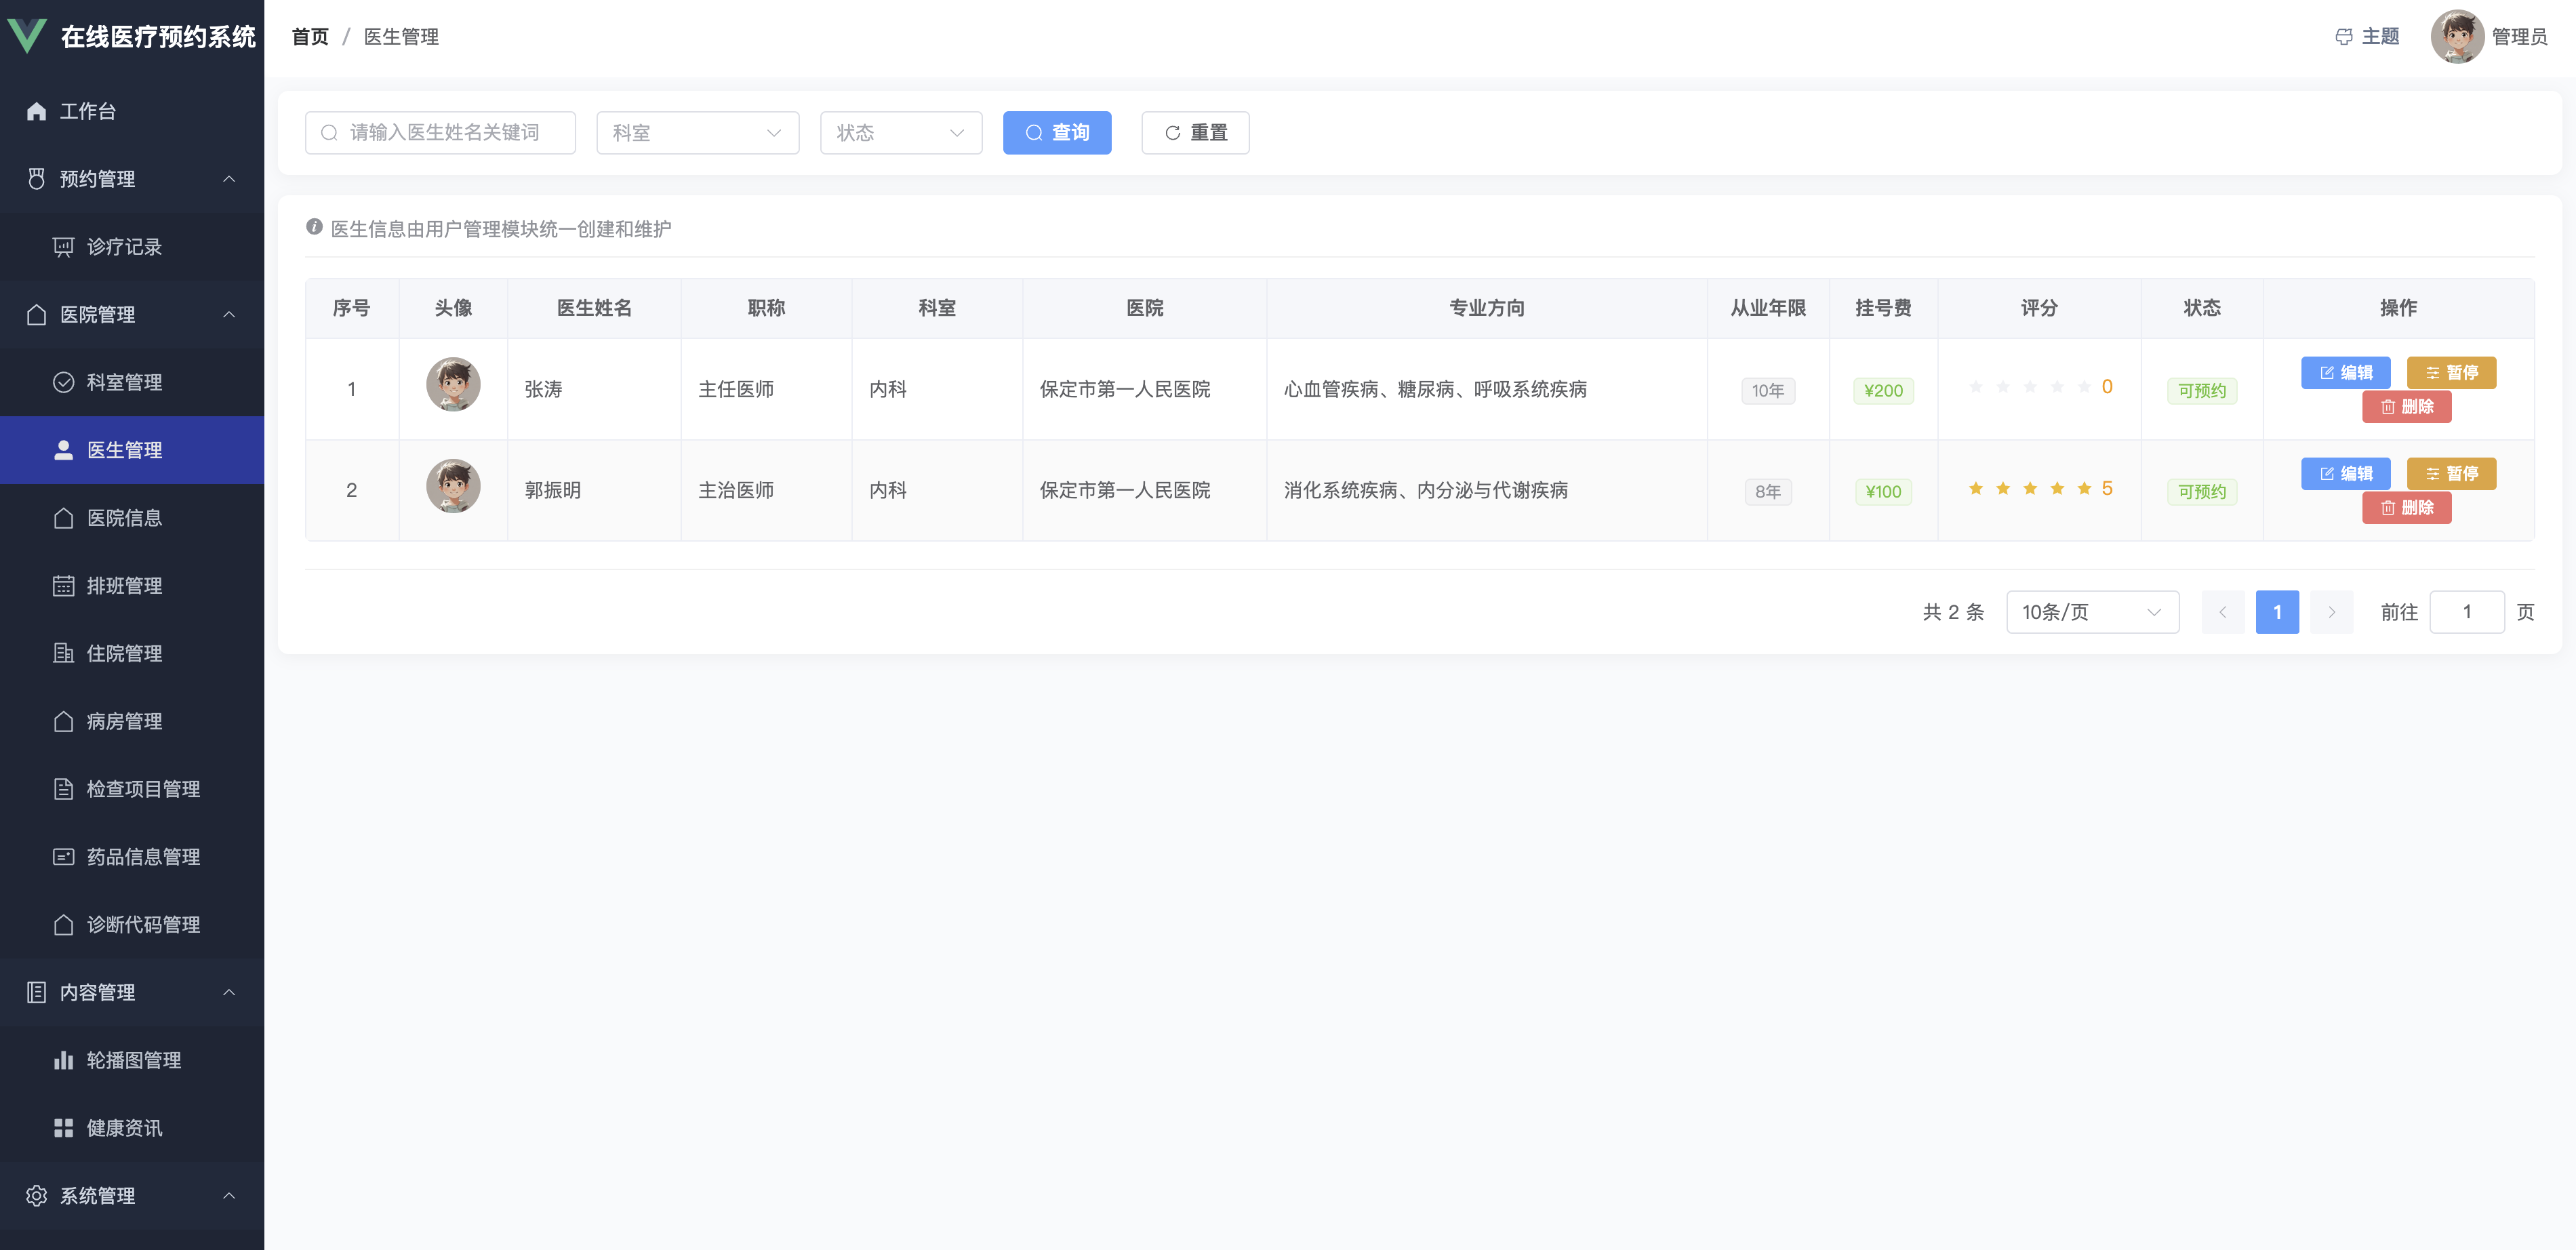Viewport: 2576px width, 1250px height.
Task: Click the 查询 search button
Action: (1056, 133)
